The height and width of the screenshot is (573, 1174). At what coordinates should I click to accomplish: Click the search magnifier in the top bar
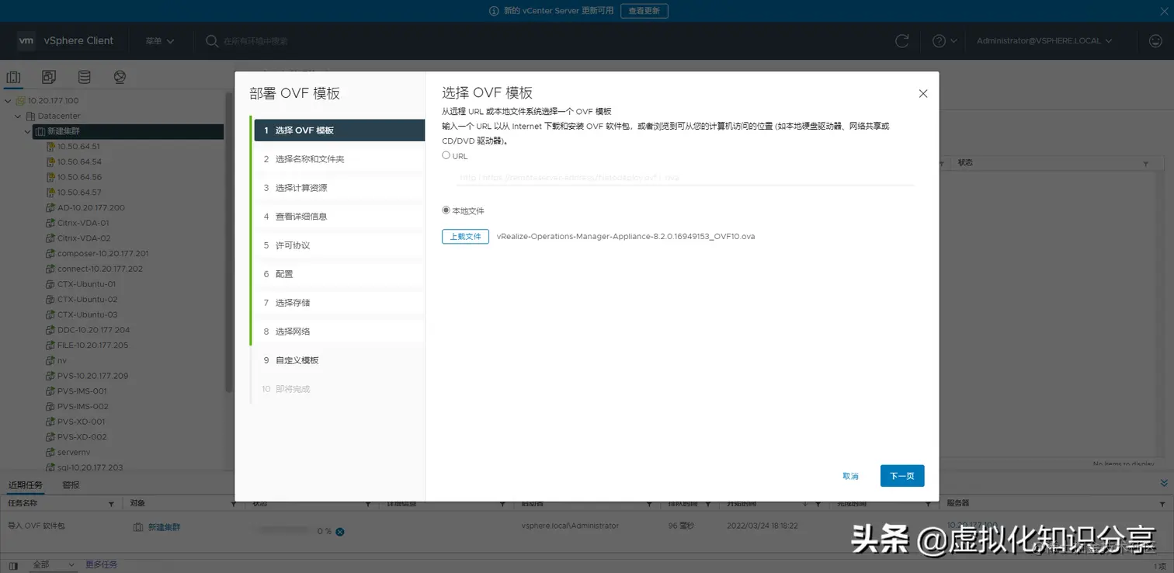point(211,41)
